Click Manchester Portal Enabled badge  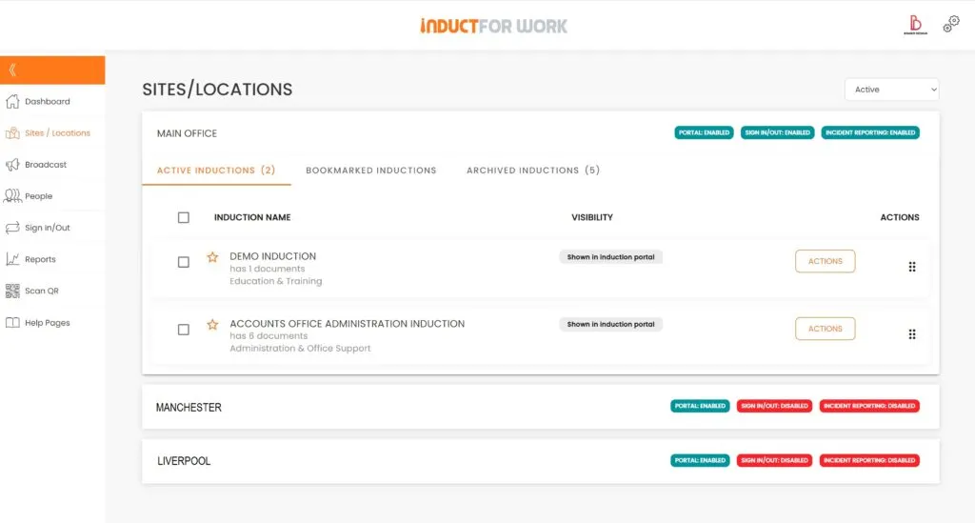pos(700,406)
